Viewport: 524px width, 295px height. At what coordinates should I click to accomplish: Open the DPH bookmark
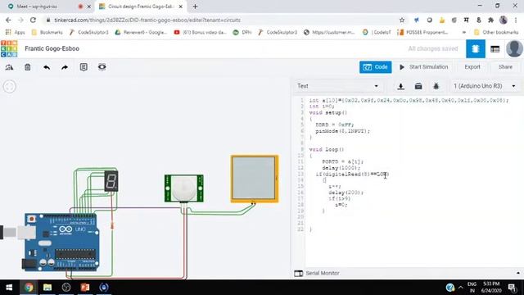coord(242,32)
